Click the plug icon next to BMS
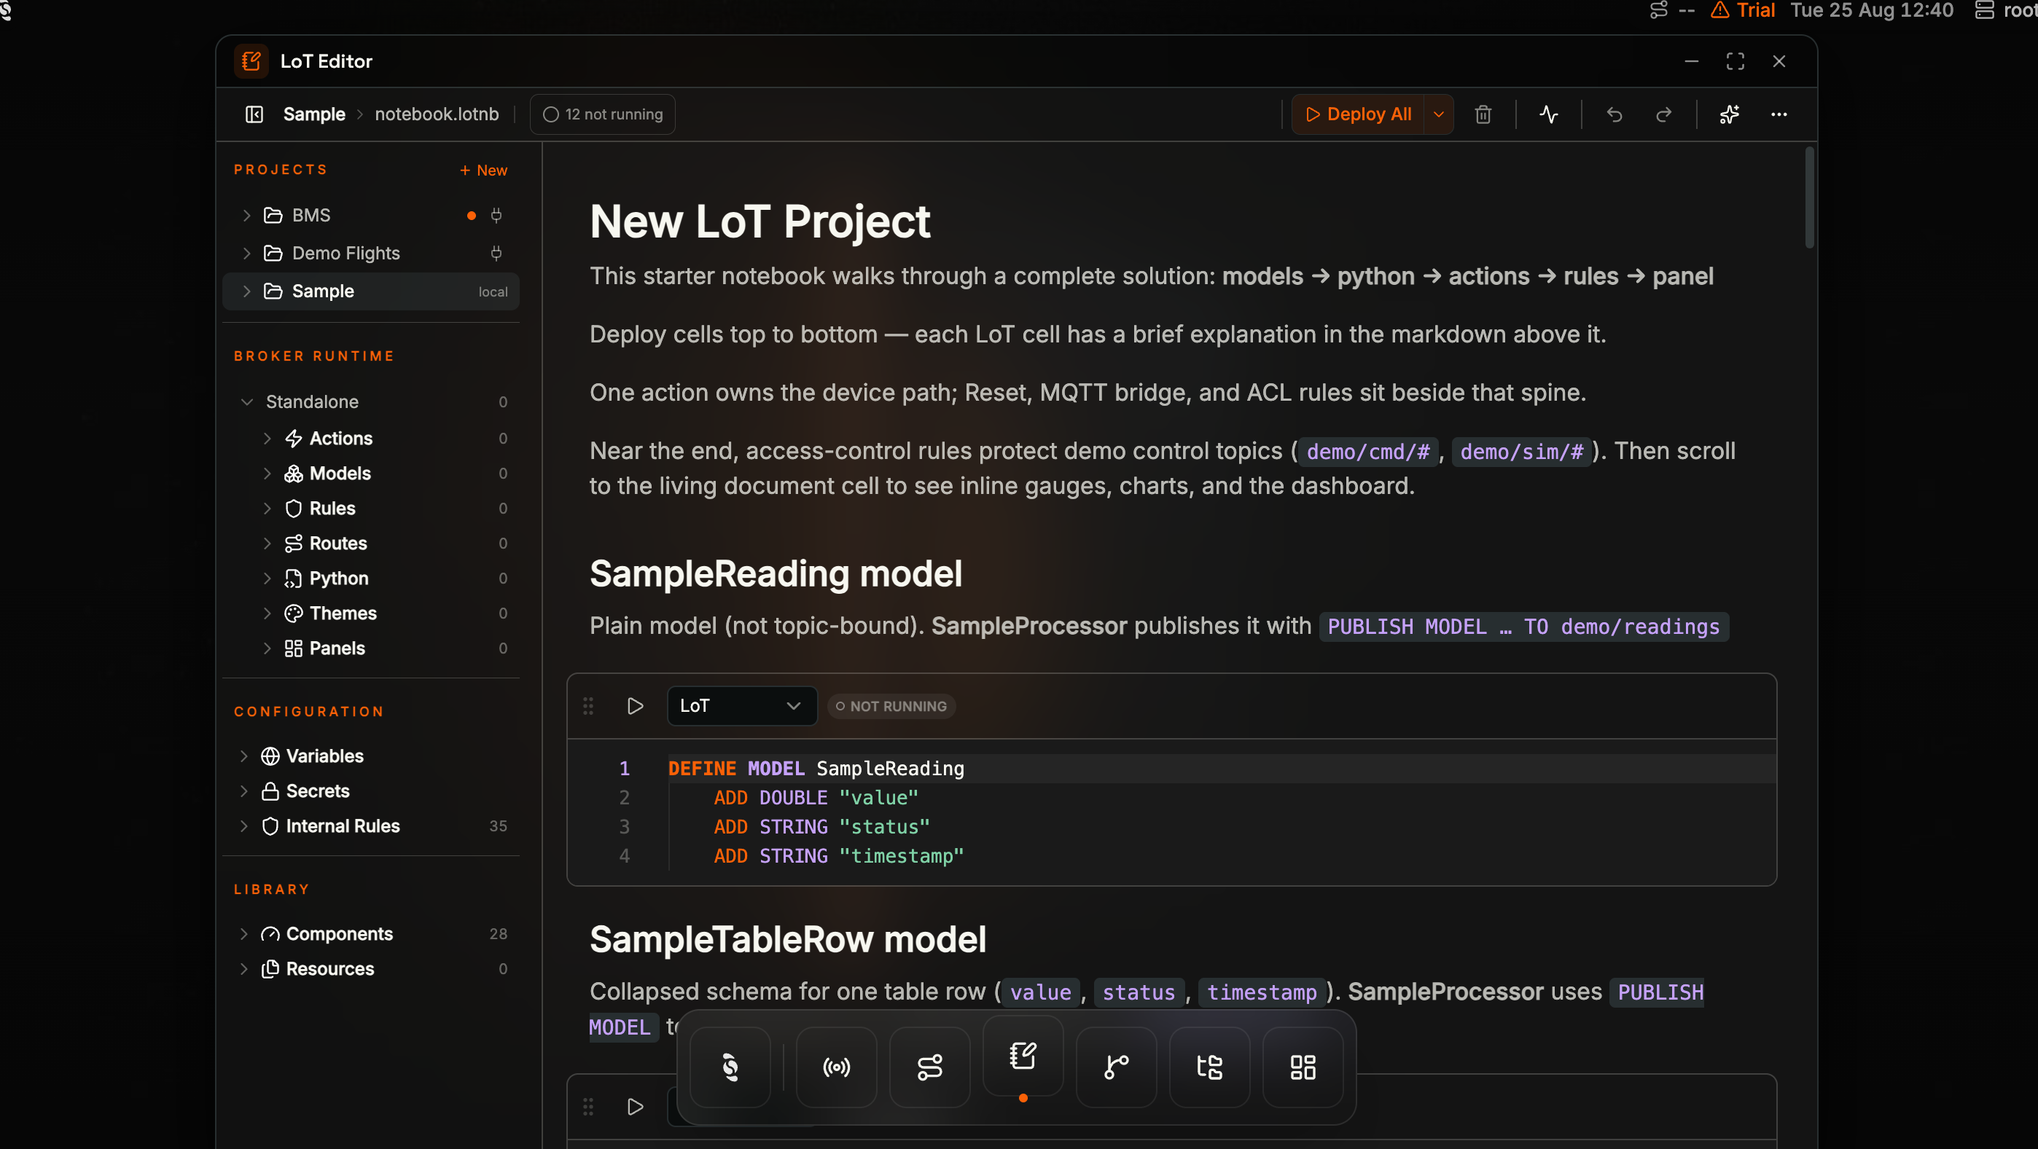 pos(497,215)
